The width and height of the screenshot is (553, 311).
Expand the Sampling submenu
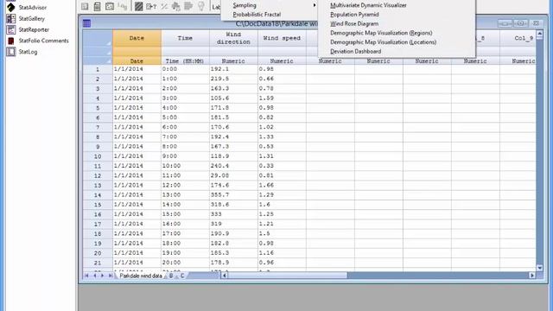270,5
